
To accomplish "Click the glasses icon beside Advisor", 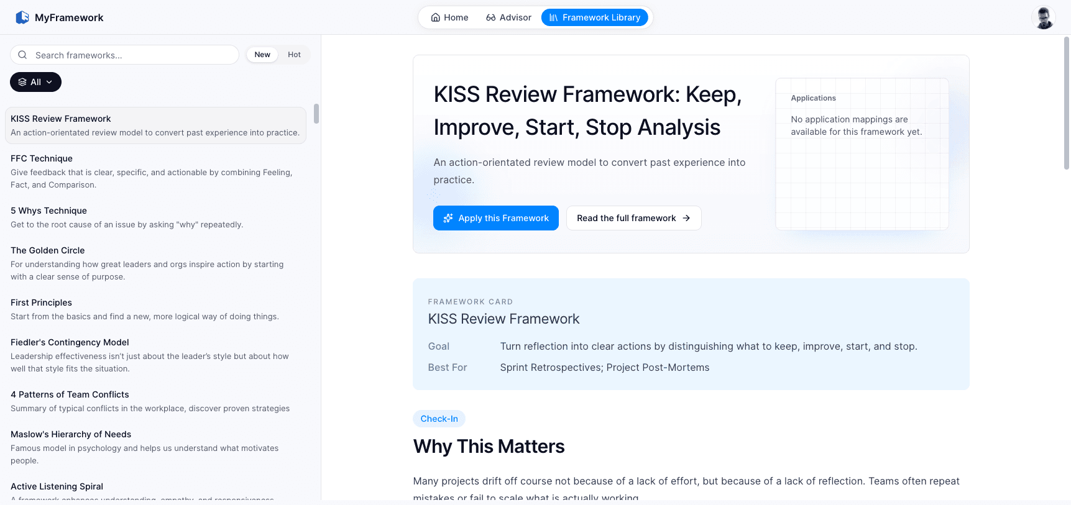I will pyautogui.click(x=491, y=17).
